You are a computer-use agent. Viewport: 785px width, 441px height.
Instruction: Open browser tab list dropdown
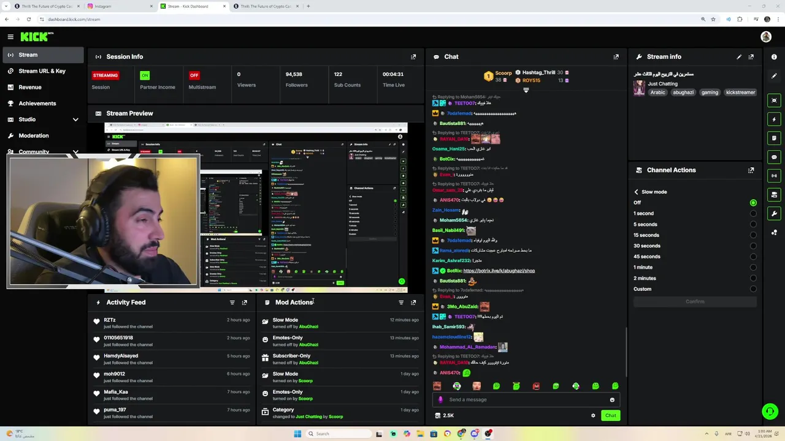pos(7,6)
